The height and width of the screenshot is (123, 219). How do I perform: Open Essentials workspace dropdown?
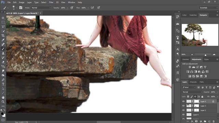click(x=208, y=8)
